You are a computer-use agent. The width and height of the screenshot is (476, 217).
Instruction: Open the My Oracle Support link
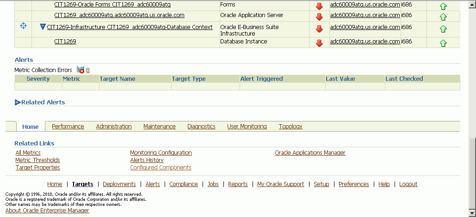[x=280, y=184]
